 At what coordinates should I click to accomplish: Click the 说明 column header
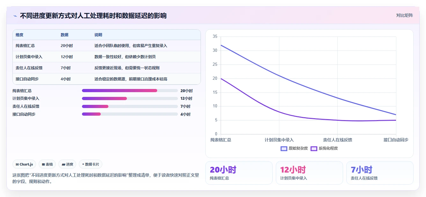pos(98,35)
